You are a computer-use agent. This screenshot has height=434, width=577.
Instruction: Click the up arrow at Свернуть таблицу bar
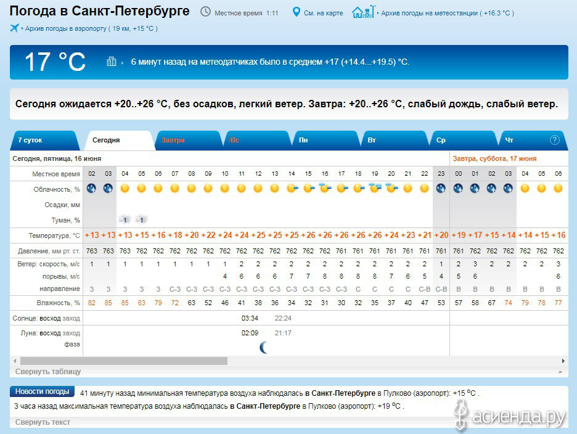tap(560, 372)
